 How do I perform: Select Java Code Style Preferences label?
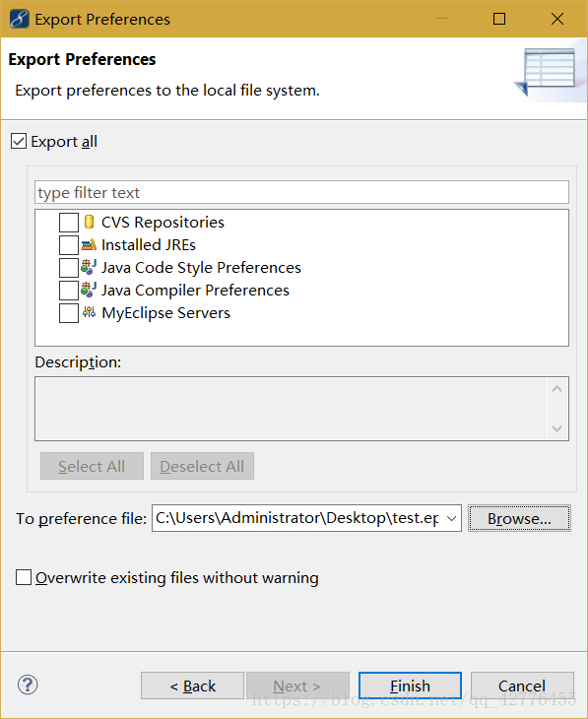point(201,267)
